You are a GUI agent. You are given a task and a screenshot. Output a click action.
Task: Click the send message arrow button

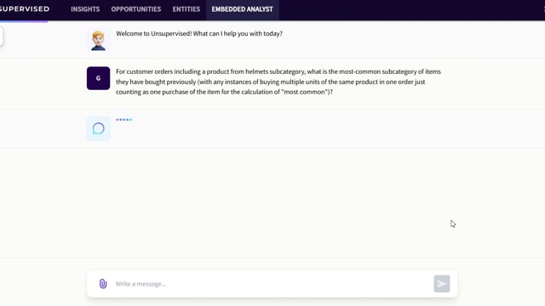(442, 284)
